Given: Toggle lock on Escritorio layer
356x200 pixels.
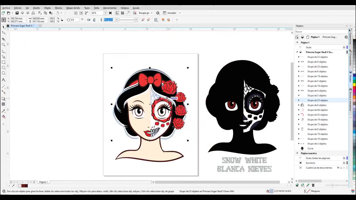Looking at the screenshot, I should (344, 163).
